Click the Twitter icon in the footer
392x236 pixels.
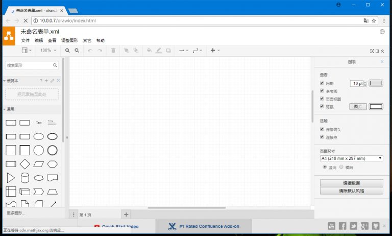[x=353, y=226]
